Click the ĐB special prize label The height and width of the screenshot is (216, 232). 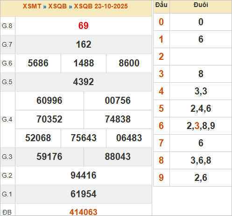coord(7,212)
